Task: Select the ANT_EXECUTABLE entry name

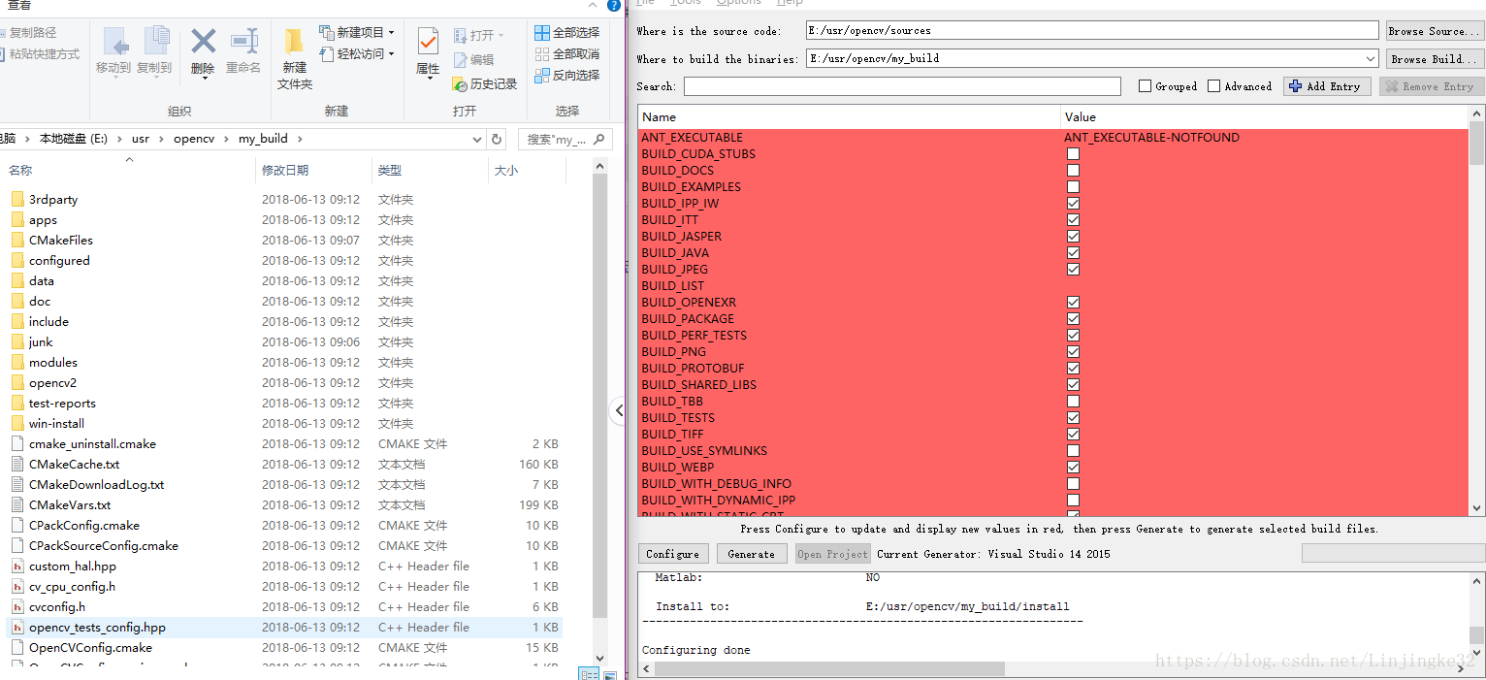Action: tap(692, 137)
